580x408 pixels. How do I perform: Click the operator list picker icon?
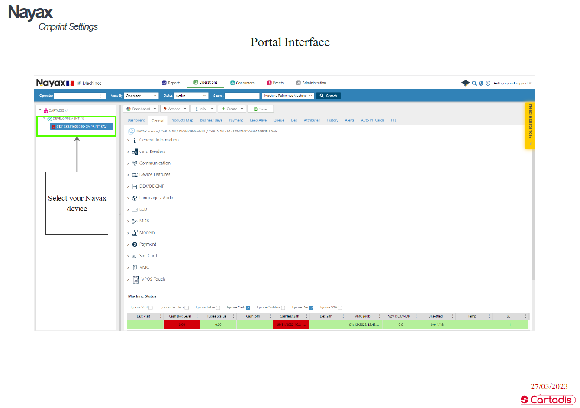pos(102,96)
